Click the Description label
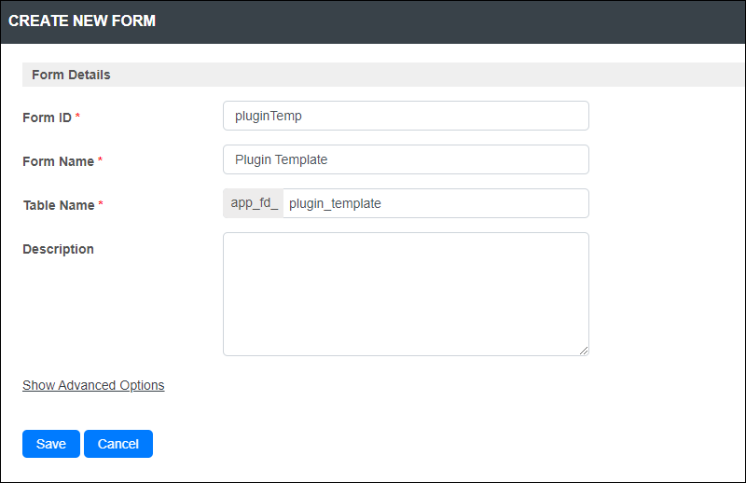The width and height of the screenshot is (746, 483). click(x=58, y=249)
